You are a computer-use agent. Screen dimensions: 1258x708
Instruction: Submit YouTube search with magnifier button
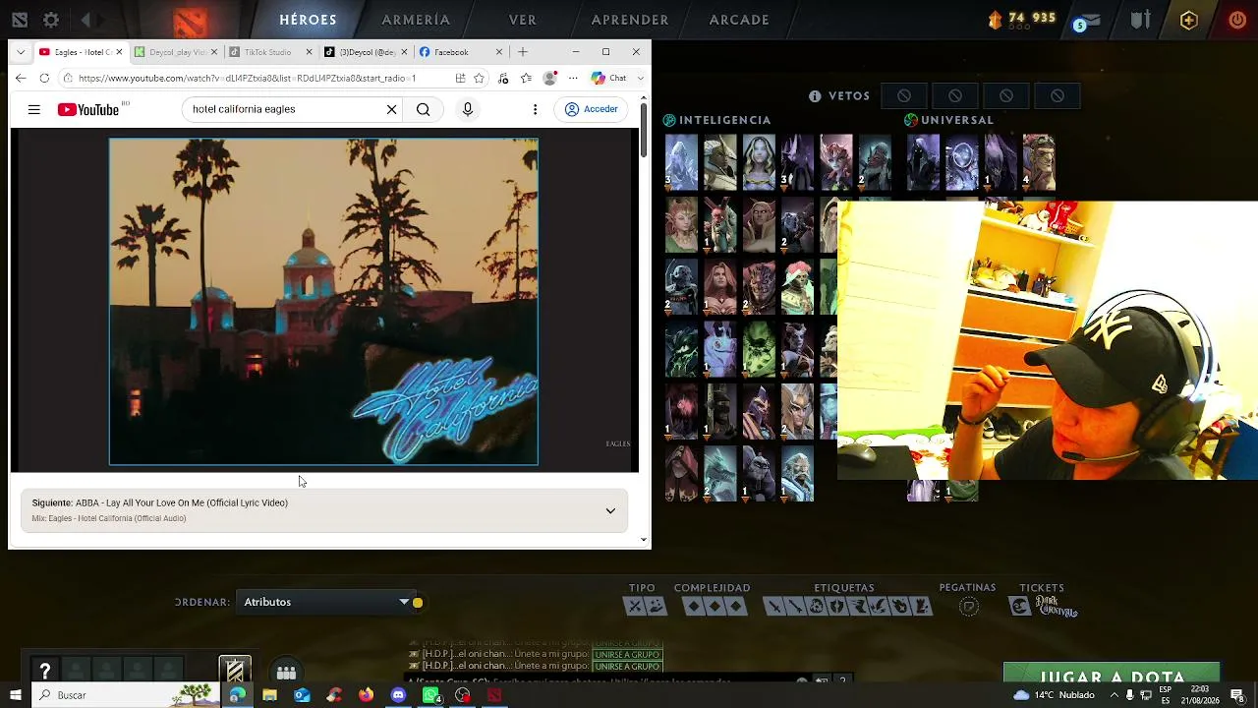point(424,109)
